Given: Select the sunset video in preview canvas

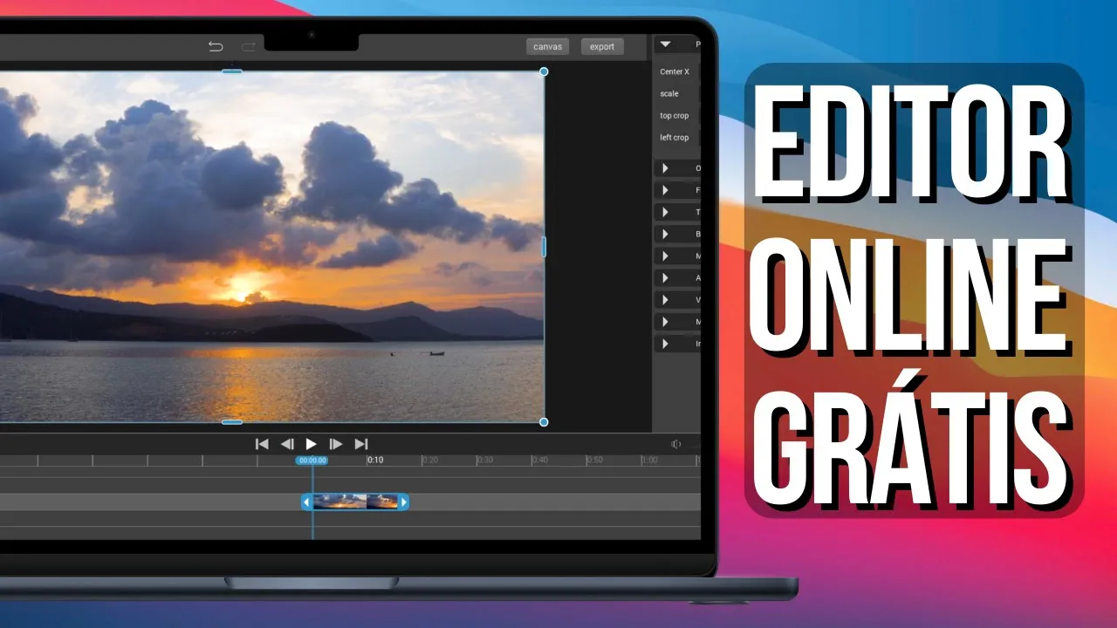Looking at the screenshot, I should tap(271, 247).
